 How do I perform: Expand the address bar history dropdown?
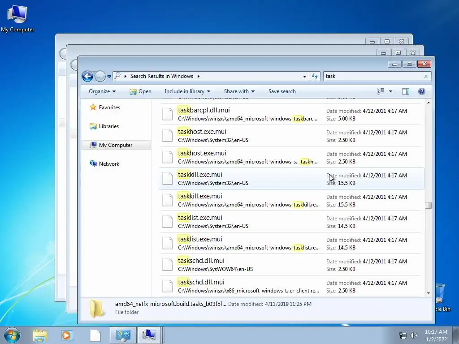(304, 76)
